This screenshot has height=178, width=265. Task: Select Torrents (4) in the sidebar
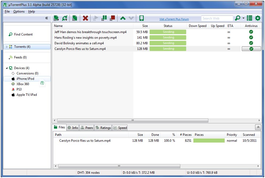tap(27, 47)
